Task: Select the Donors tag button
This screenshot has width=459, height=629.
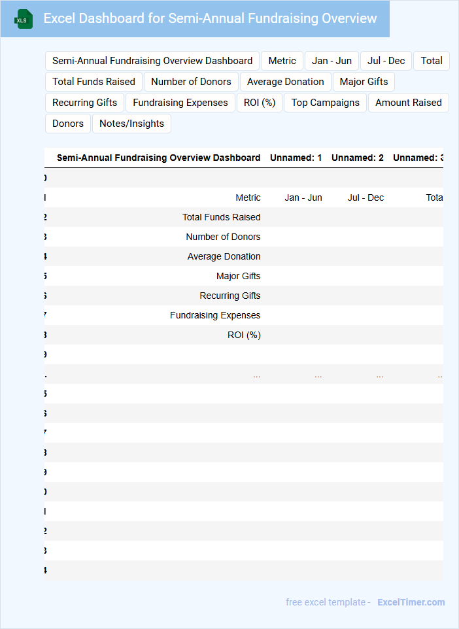Action: click(x=68, y=124)
